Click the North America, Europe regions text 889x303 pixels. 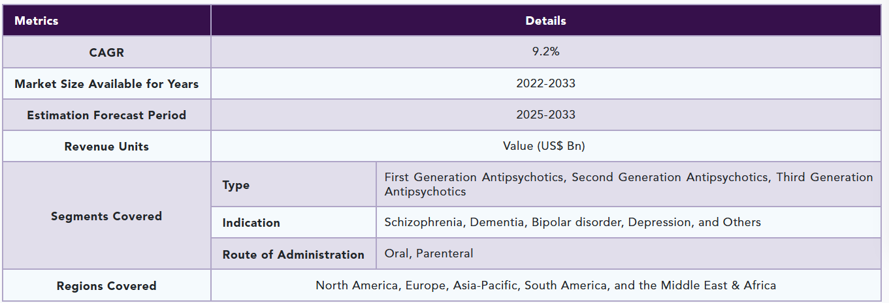[545, 285]
